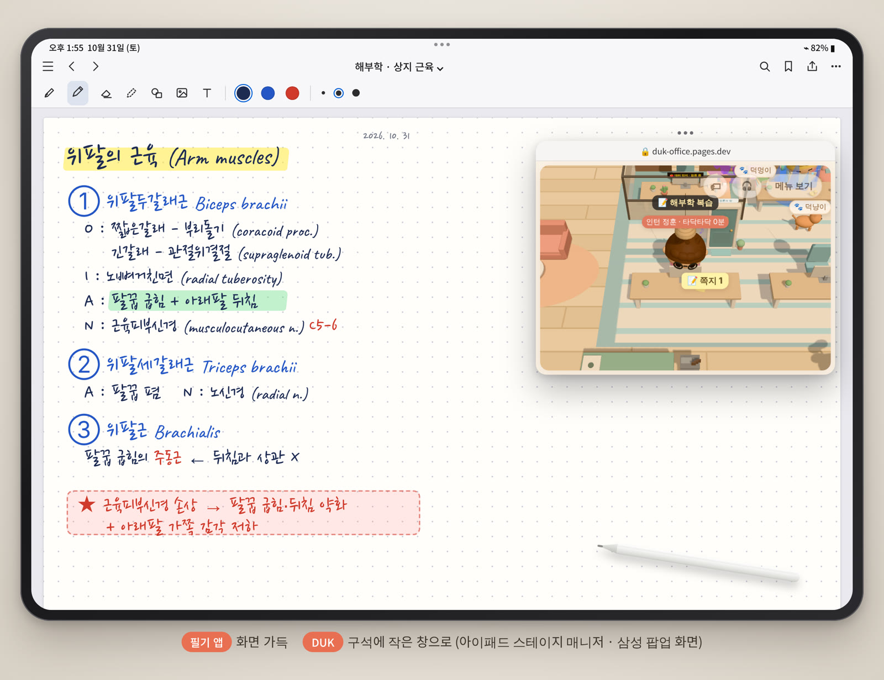Choose the medium stroke width
The height and width of the screenshot is (680, 884).
(339, 93)
